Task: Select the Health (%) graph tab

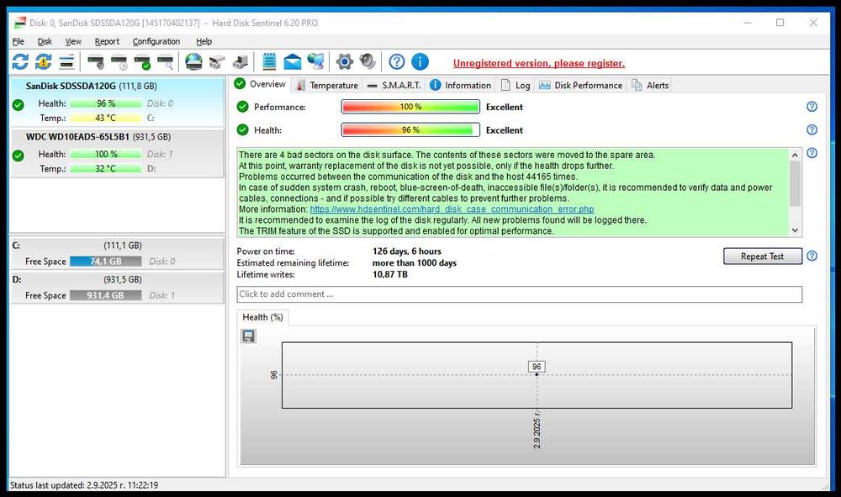Action: click(x=262, y=317)
